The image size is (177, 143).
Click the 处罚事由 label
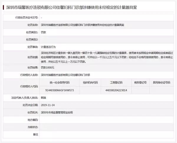click(x=33, y=47)
